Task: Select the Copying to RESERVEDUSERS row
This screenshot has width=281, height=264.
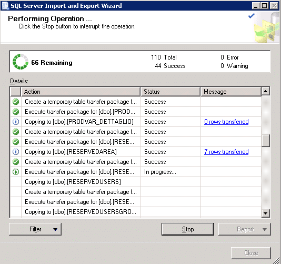Action: pos(136,182)
